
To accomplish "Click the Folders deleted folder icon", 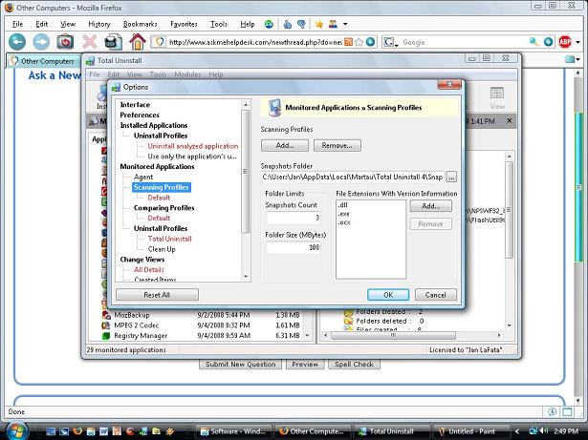I will pyautogui.click(x=348, y=321).
